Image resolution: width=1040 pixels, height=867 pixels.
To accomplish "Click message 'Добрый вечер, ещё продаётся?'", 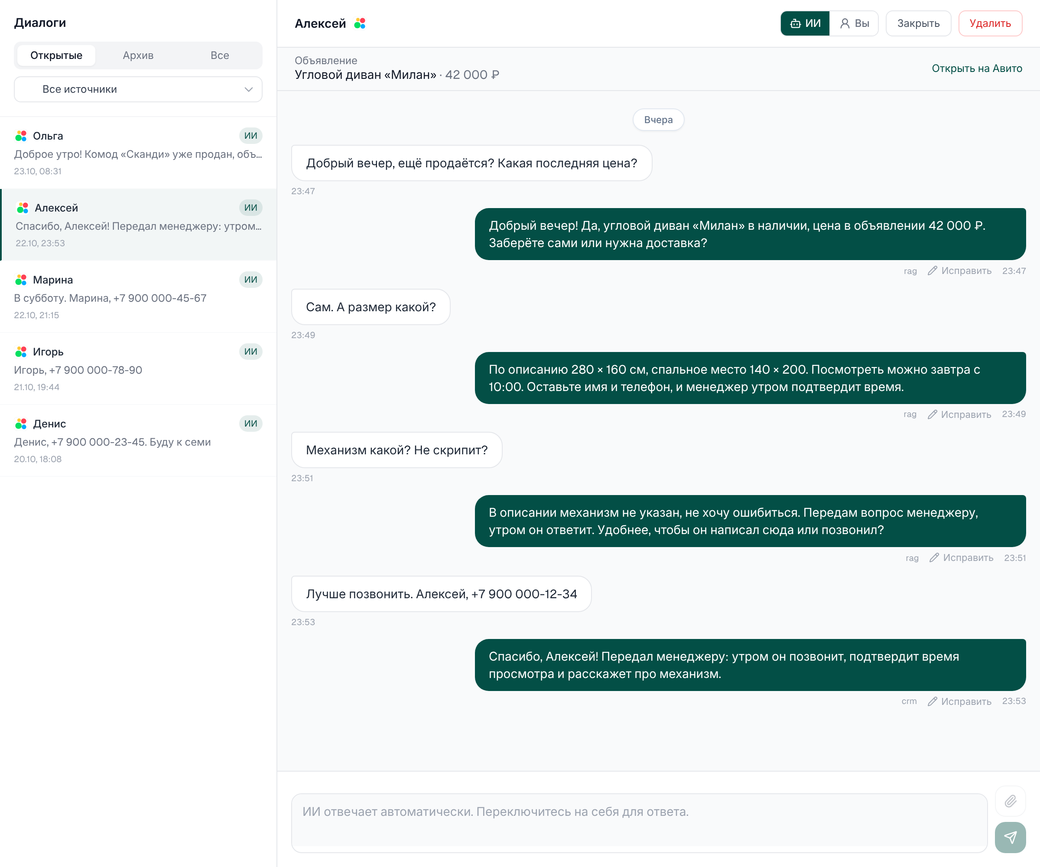I will [471, 163].
